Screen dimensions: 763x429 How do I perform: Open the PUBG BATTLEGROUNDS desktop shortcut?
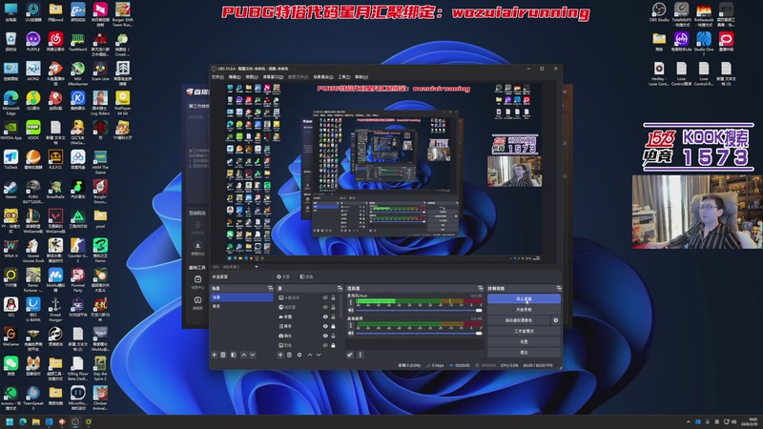pyautogui.click(x=33, y=191)
